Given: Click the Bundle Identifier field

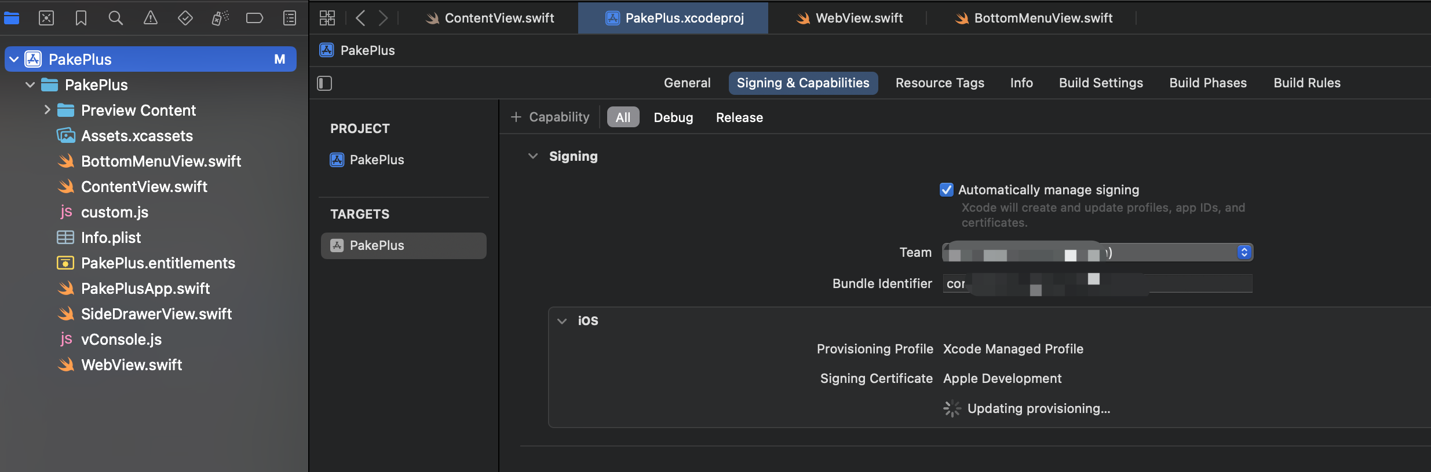Looking at the screenshot, I should [1098, 283].
